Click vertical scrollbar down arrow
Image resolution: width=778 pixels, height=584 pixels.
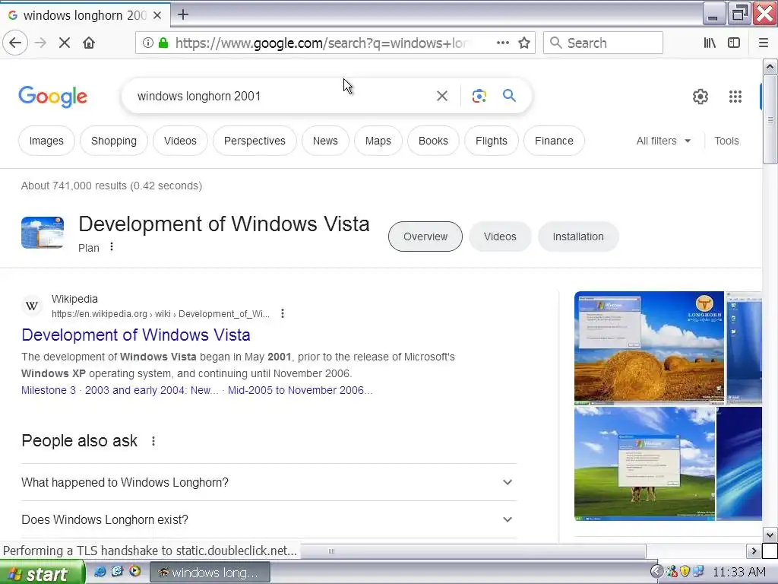(770, 535)
